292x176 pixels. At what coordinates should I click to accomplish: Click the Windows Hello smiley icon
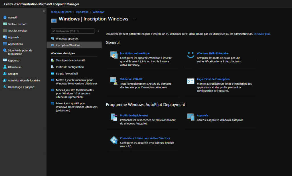click(191, 55)
